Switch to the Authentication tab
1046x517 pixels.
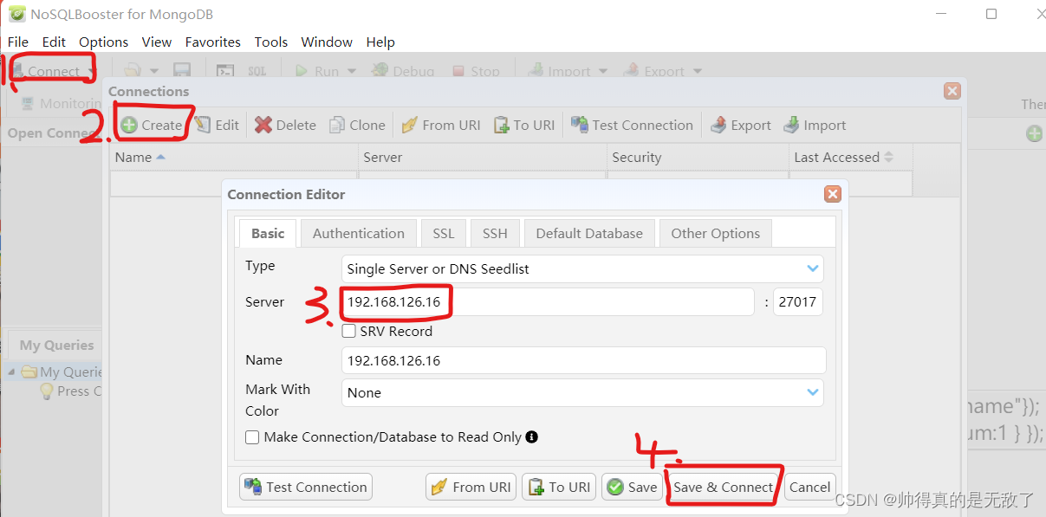[x=359, y=233]
